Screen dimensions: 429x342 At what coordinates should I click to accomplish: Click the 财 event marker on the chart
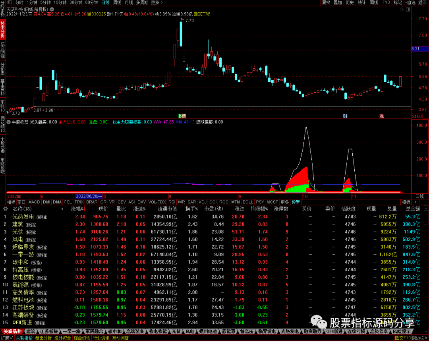pos(345,116)
